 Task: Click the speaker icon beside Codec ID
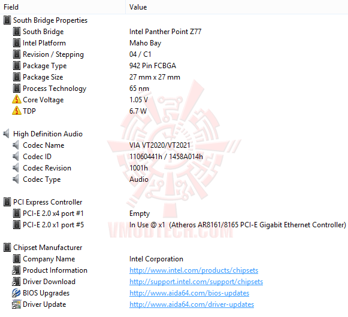tap(16, 157)
